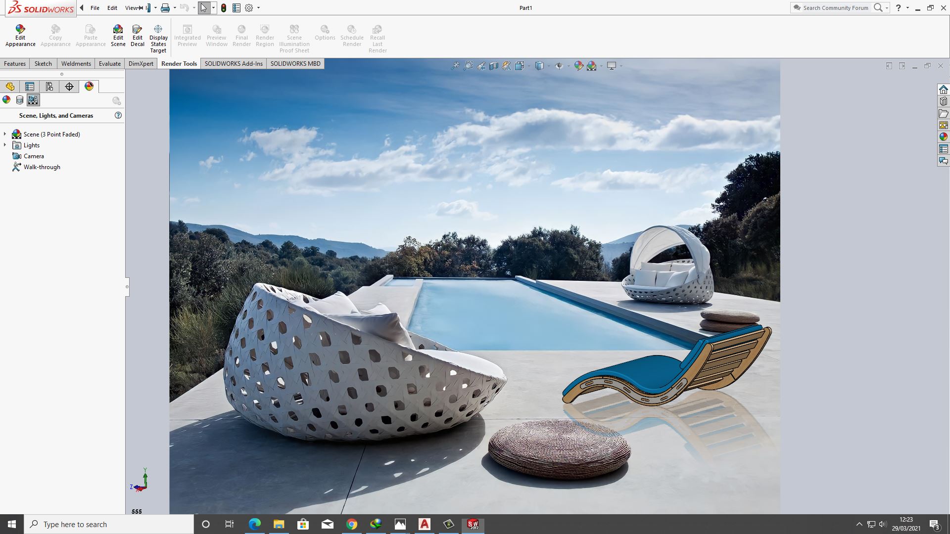Image resolution: width=950 pixels, height=534 pixels.
Task: Open the Edit Scene tool
Action: click(x=118, y=35)
